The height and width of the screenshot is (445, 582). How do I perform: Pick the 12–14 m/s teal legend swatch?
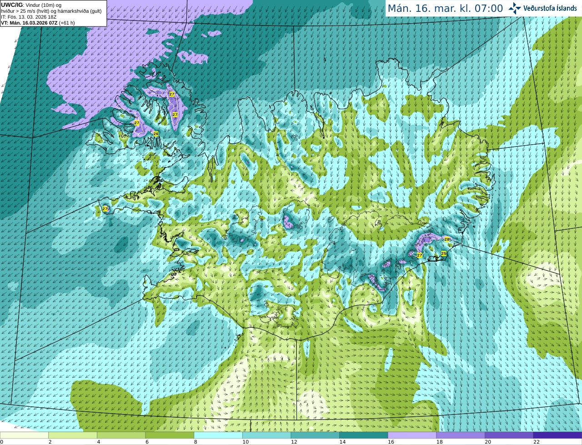[x=315, y=435]
